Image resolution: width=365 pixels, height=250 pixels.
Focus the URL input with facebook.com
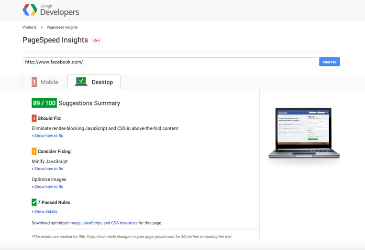pos(170,62)
